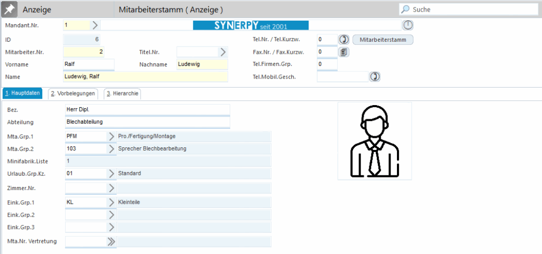Click the pin icon beside Anzeige

[9, 9]
